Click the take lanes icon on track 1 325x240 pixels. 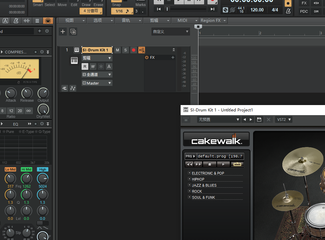pos(65,88)
